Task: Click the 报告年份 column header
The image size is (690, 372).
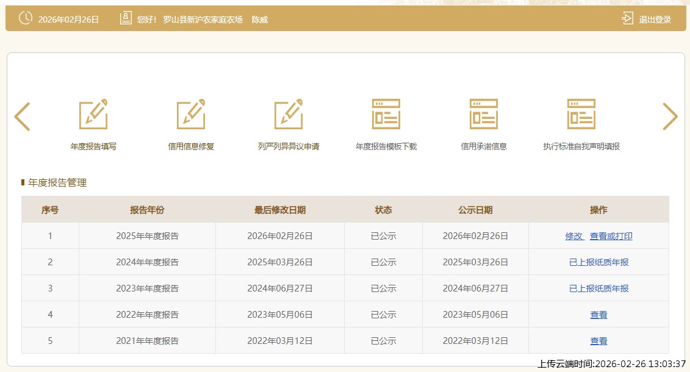Action: click(147, 210)
